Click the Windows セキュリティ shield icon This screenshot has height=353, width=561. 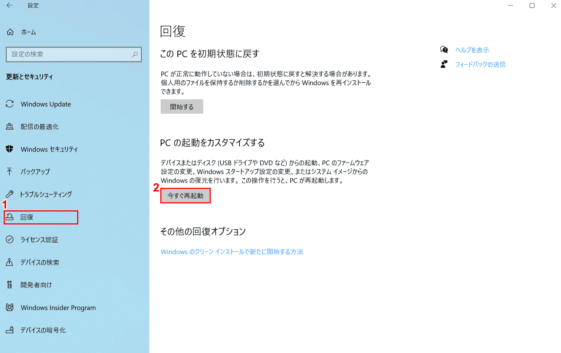tap(10, 149)
